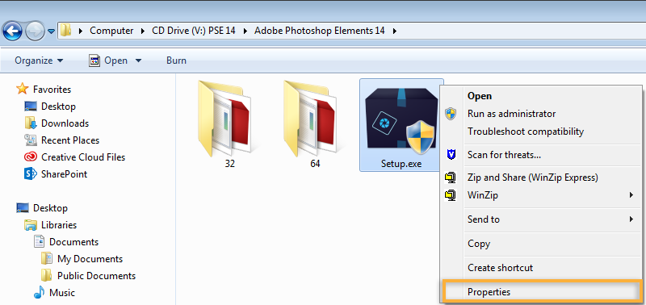
Task: Choose Scan for threats...
Action: (541, 155)
